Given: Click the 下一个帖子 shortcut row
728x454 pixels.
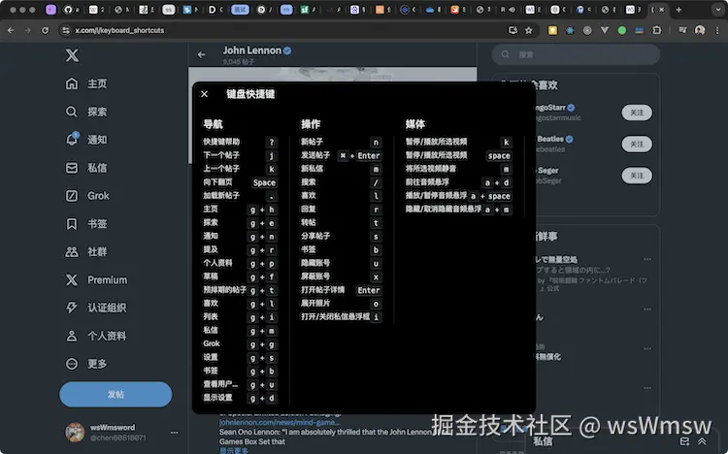Looking at the screenshot, I should pos(240,155).
